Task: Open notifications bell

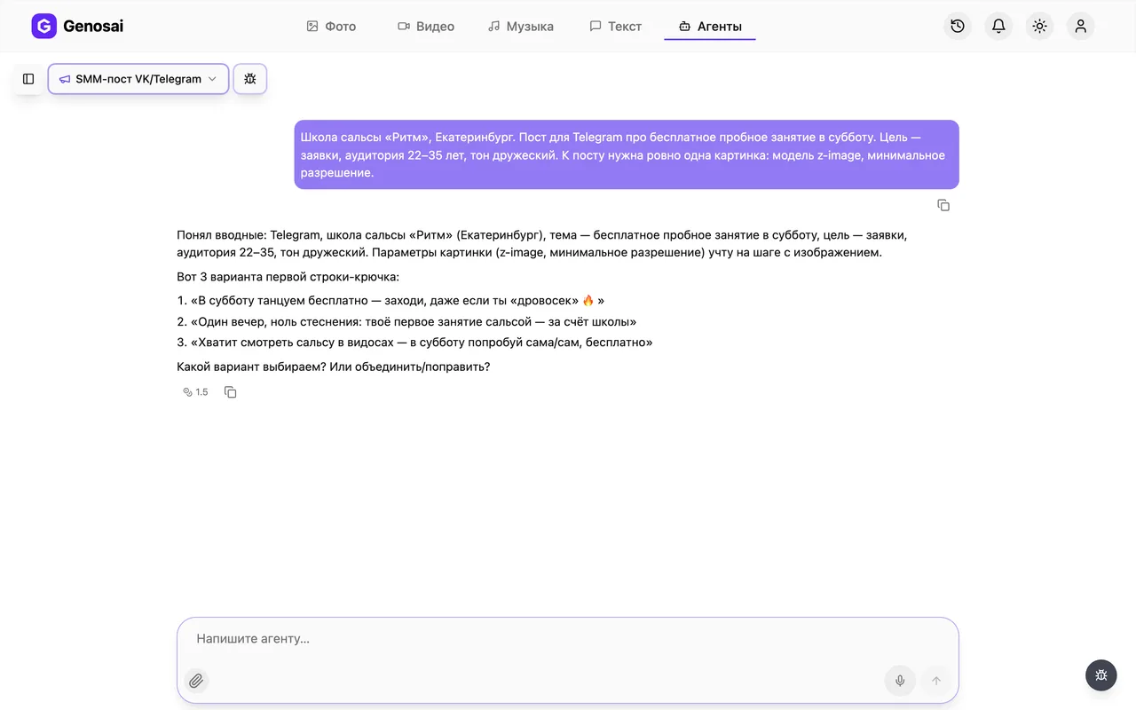Action: click(998, 27)
